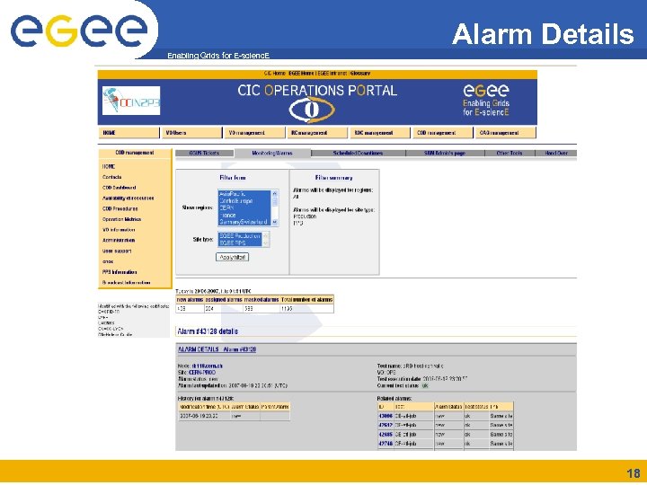
Task: Switch to the Other Tools tab
Action: click(x=510, y=153)
